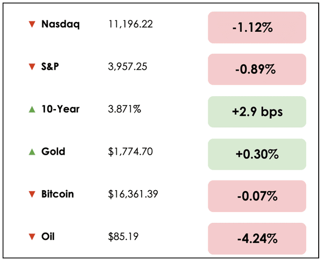Click the green up arrow beside Gold
The width and height of the screenshot is (323, 261).
click(x=32, y=152)
